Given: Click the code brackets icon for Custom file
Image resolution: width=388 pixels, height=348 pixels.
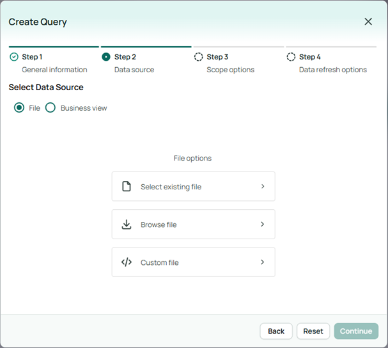Looking at the screenshot, I should [127, 262].
